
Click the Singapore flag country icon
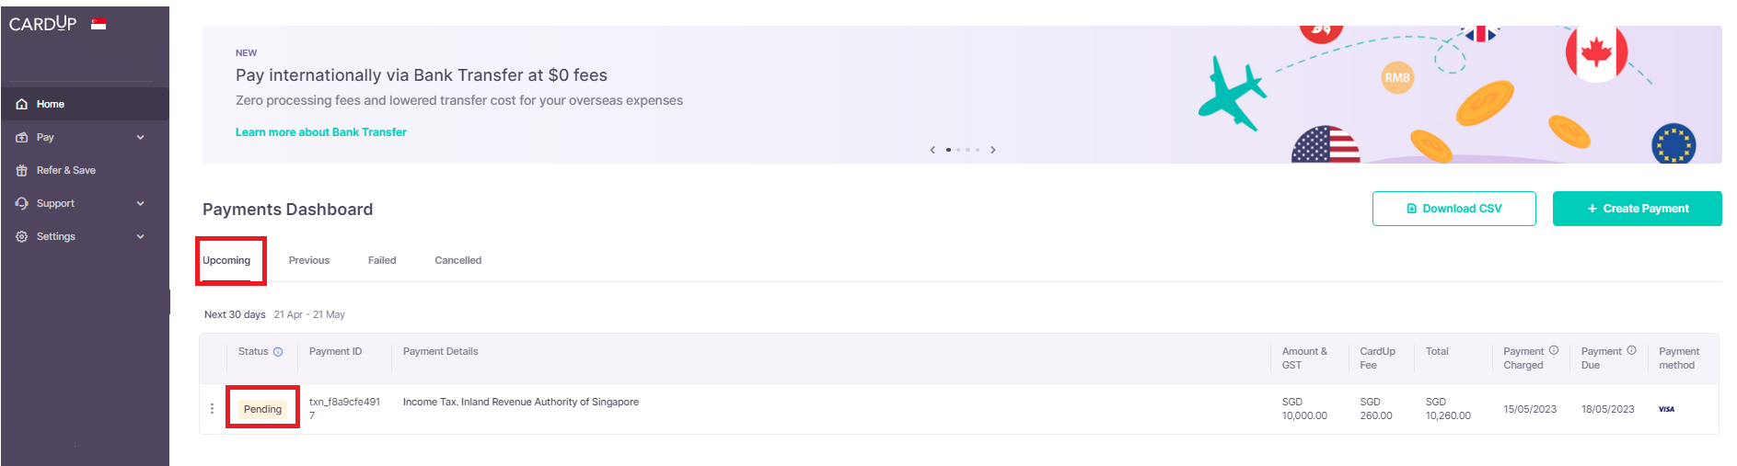[x=98, y=24]
